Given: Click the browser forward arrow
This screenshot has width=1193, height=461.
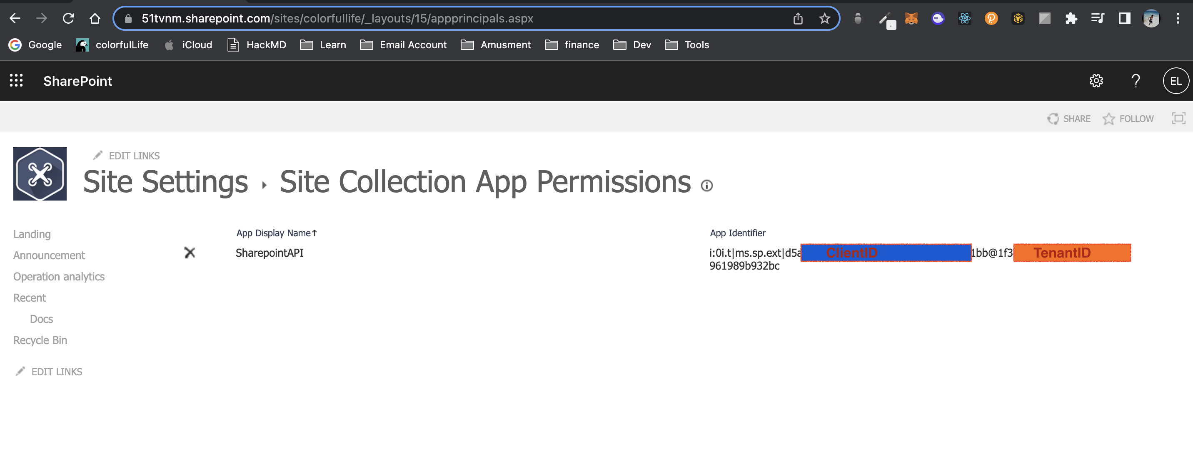Looking at the screenshot, I should [x=42, y=18].
